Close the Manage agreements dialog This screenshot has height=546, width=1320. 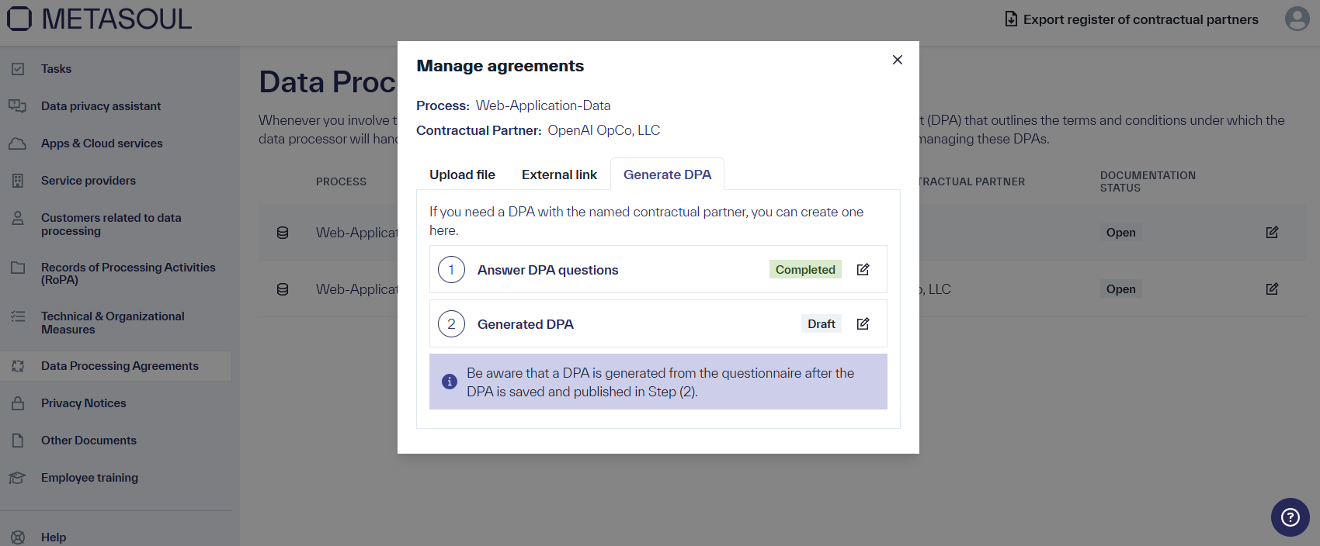coord(897,60)
